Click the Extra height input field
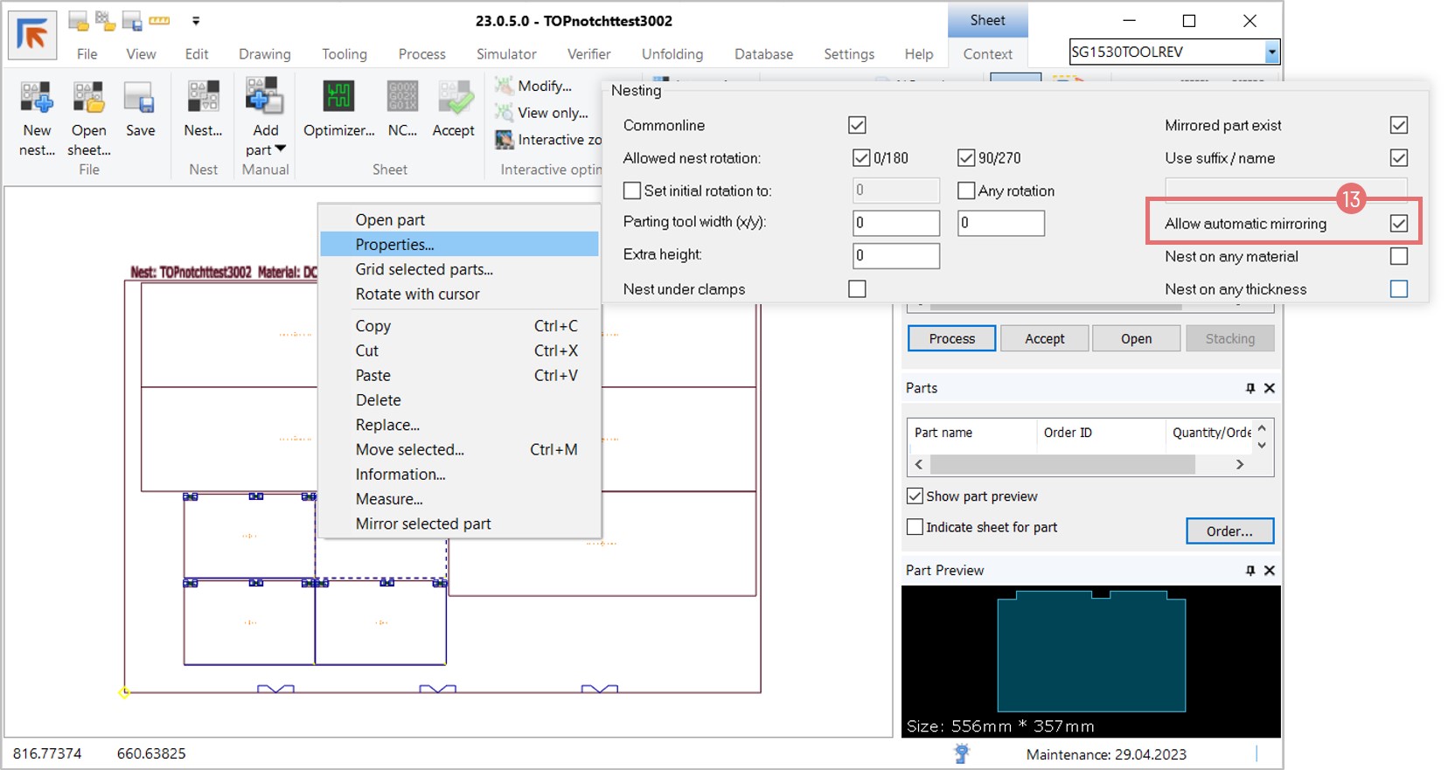The image size is (1448, 770). (x=895, y=255)
